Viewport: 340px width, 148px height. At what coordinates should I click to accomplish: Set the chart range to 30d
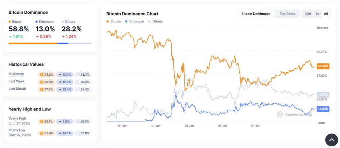[x=308, y=14]
